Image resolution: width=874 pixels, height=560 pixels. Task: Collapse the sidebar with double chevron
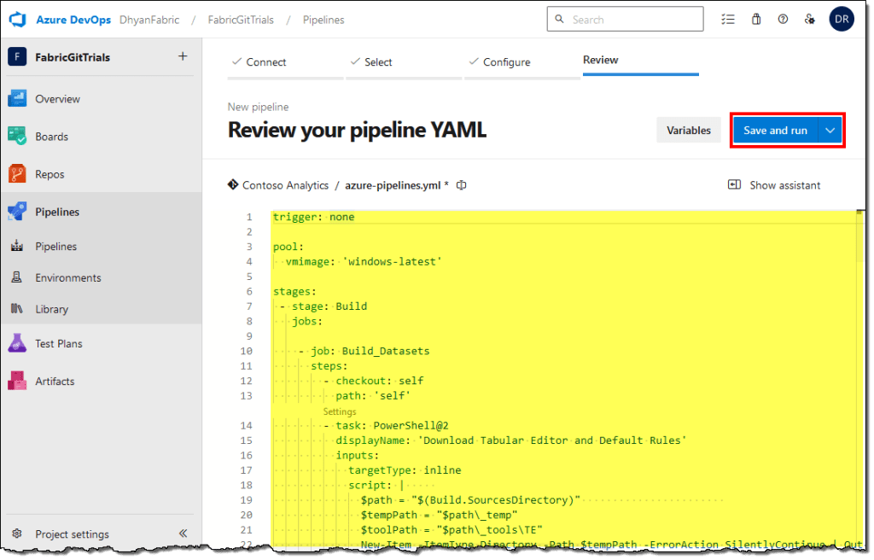click(183, 534)
